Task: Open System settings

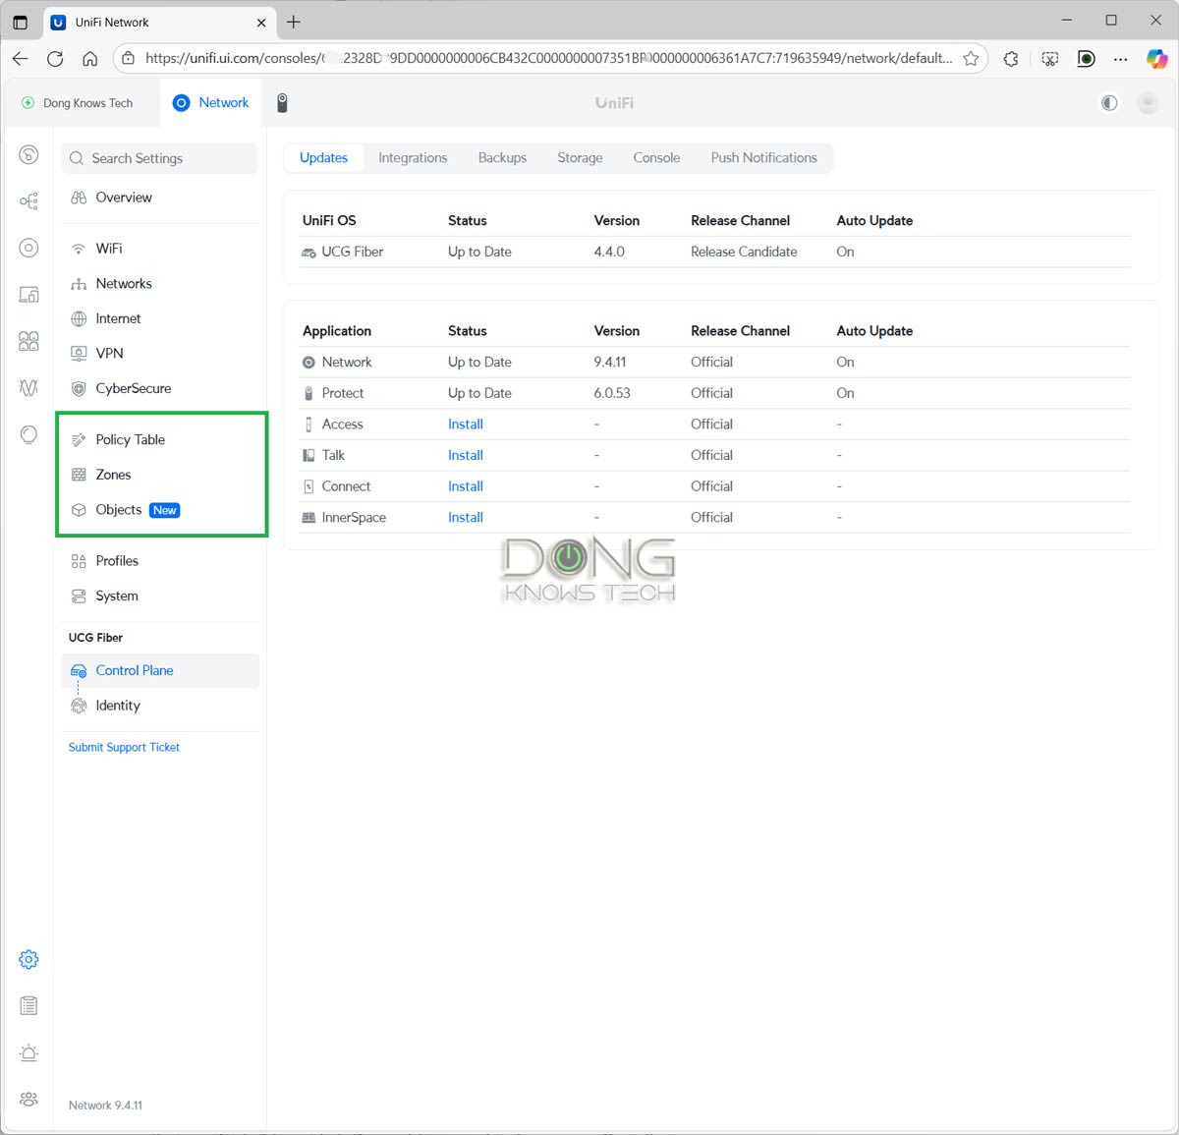Action: coord(160,596)
